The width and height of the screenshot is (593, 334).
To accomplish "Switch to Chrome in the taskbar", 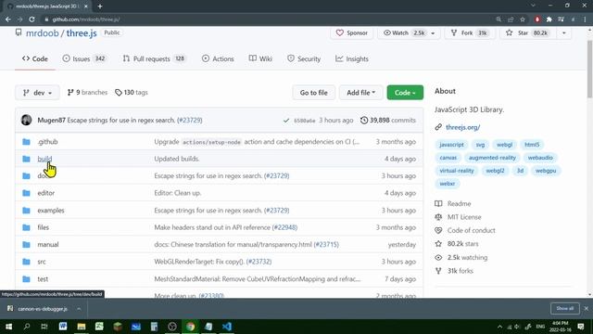I will tap(190, 327).
